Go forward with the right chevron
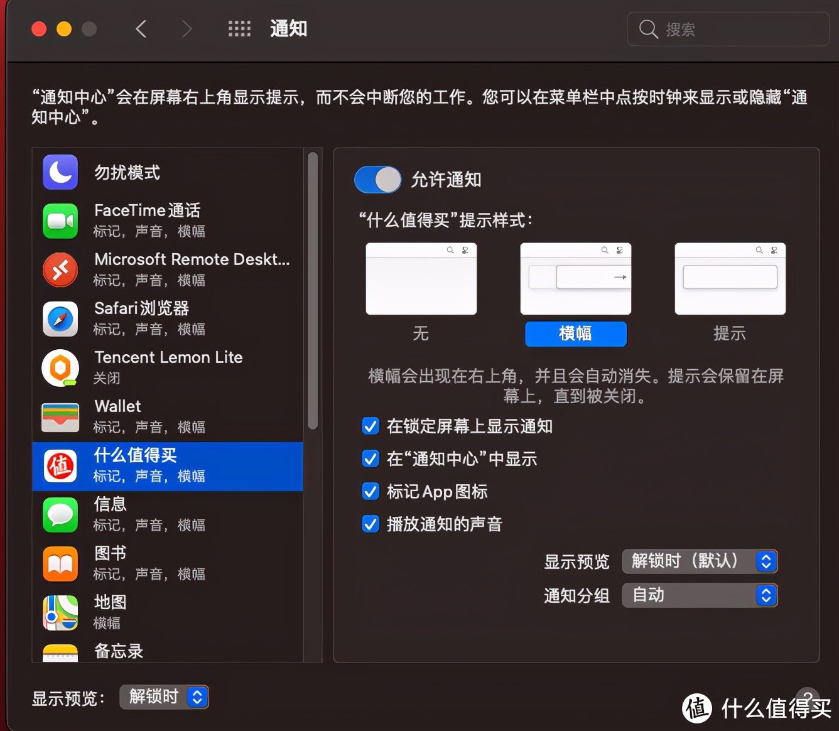Image resolution: width=839 pixels, height=731 pixels. coord(187,29)
